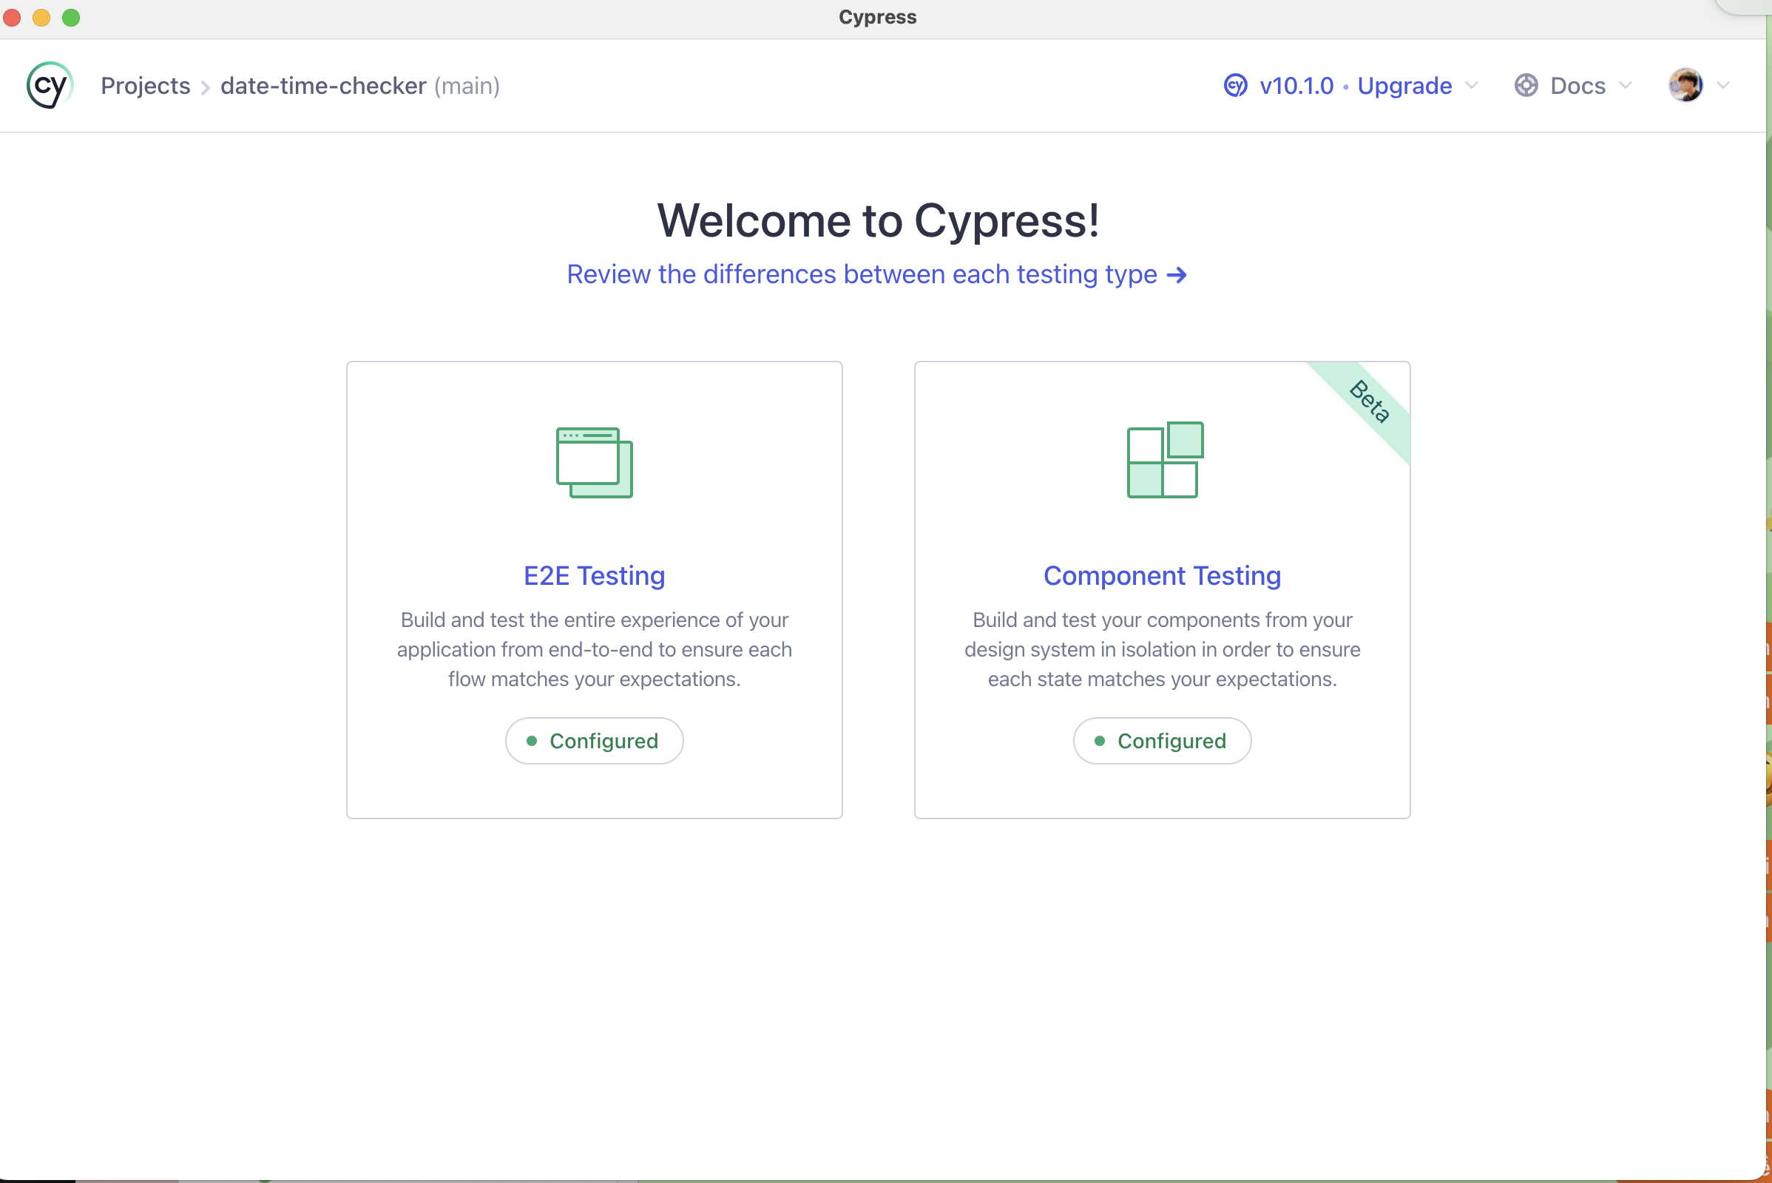Open the user account dropdown chevron

[x=1723, y=85]
